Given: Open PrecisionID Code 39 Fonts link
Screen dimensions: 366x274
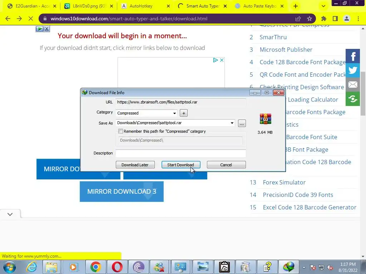Looking at the screenshot, I should coord(298,195).
